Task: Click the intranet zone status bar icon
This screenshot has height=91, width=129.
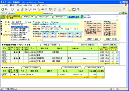Action: [111, 89]
